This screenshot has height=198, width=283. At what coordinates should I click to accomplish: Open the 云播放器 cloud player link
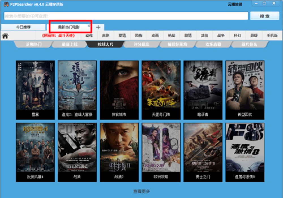(x=235, y=4)
